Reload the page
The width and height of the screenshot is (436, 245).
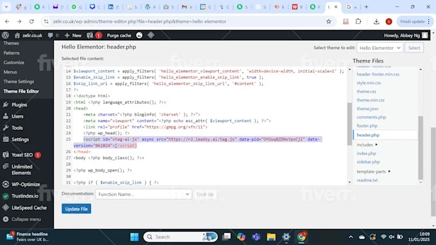point(31,21)
